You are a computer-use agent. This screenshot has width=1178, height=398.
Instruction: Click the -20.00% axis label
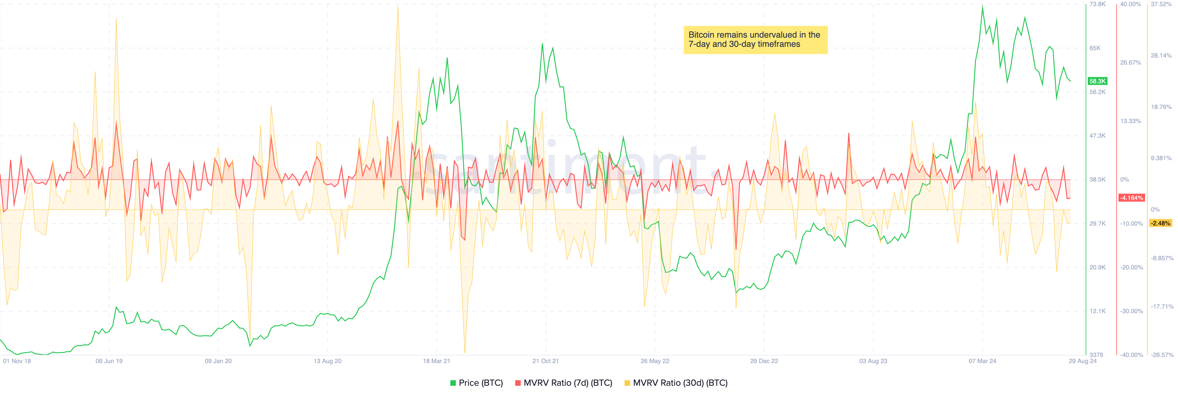pyautogui.click(x=1131, y=267)
